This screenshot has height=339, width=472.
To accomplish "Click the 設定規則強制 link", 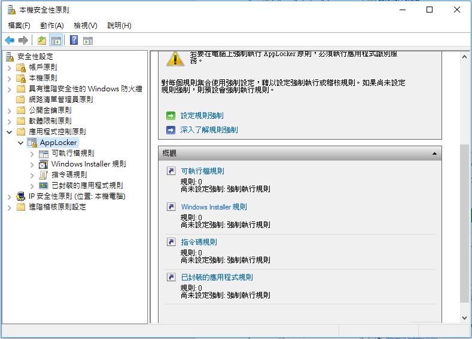I will [x=202, y=116].
